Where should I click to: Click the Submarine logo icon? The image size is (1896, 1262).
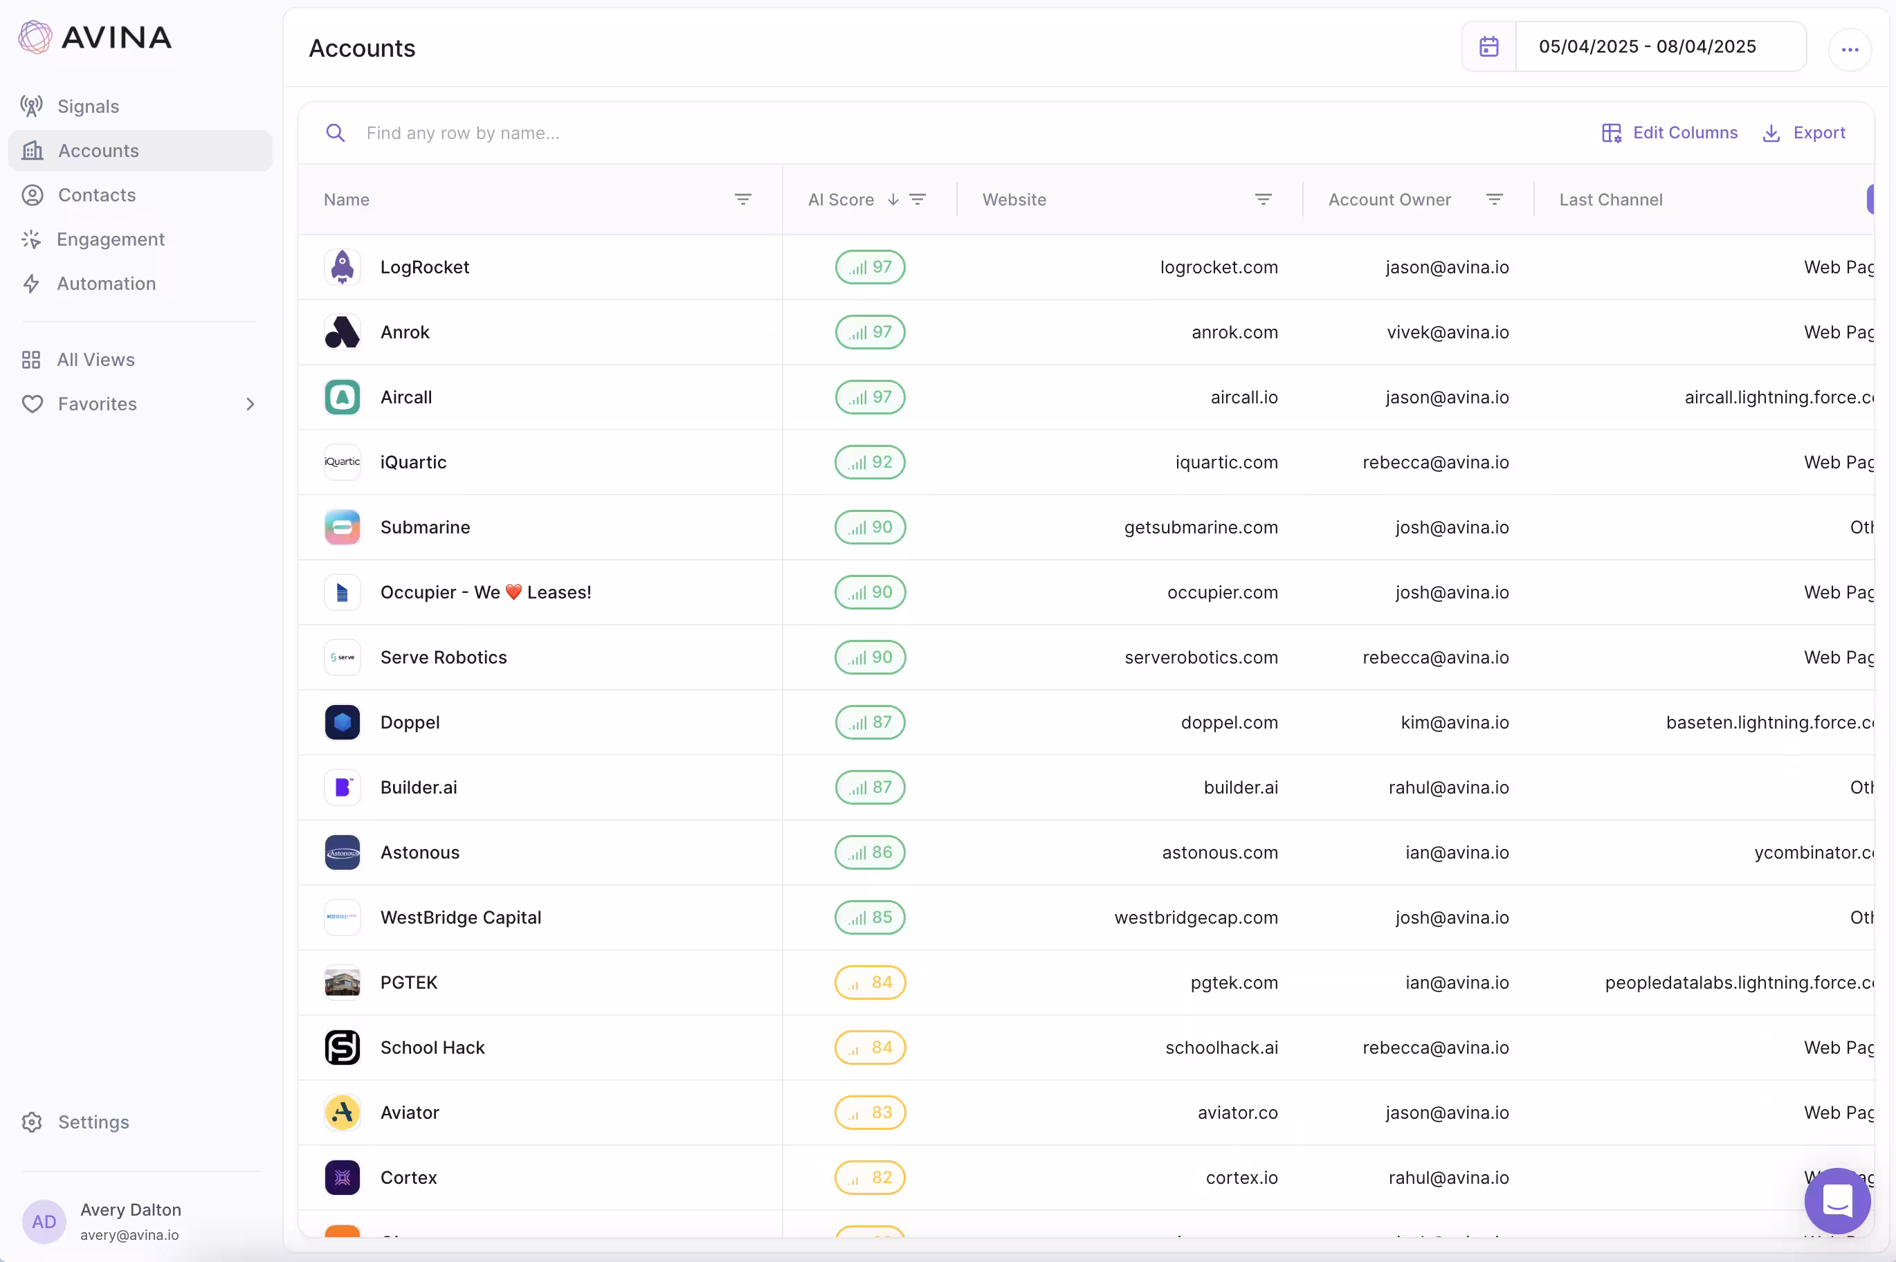(342, 527)
